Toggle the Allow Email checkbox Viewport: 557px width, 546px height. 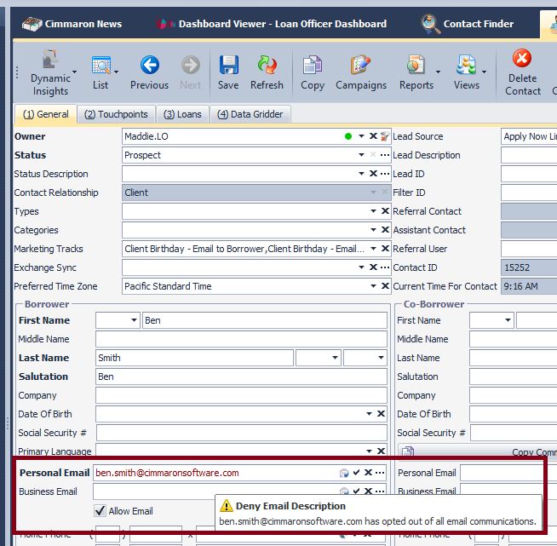[x=100, y=511]
